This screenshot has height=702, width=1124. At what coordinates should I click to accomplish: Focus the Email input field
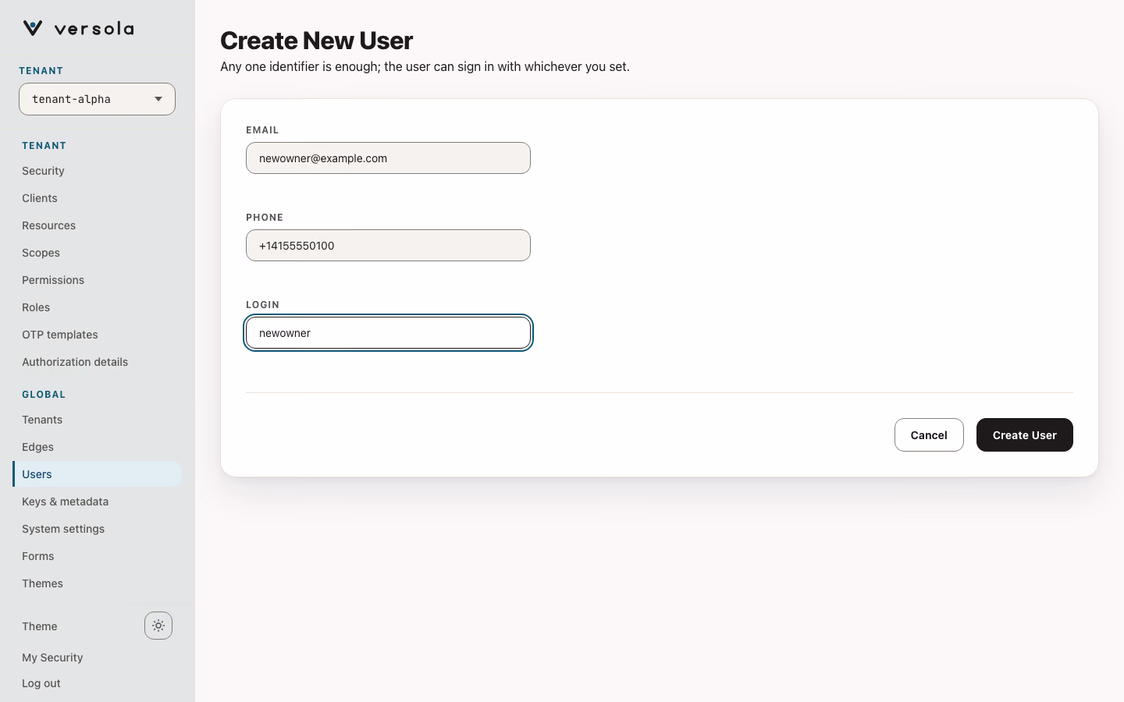[388, 158]
